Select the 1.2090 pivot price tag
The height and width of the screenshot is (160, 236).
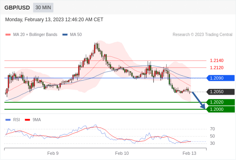click(x=220, y=78)
